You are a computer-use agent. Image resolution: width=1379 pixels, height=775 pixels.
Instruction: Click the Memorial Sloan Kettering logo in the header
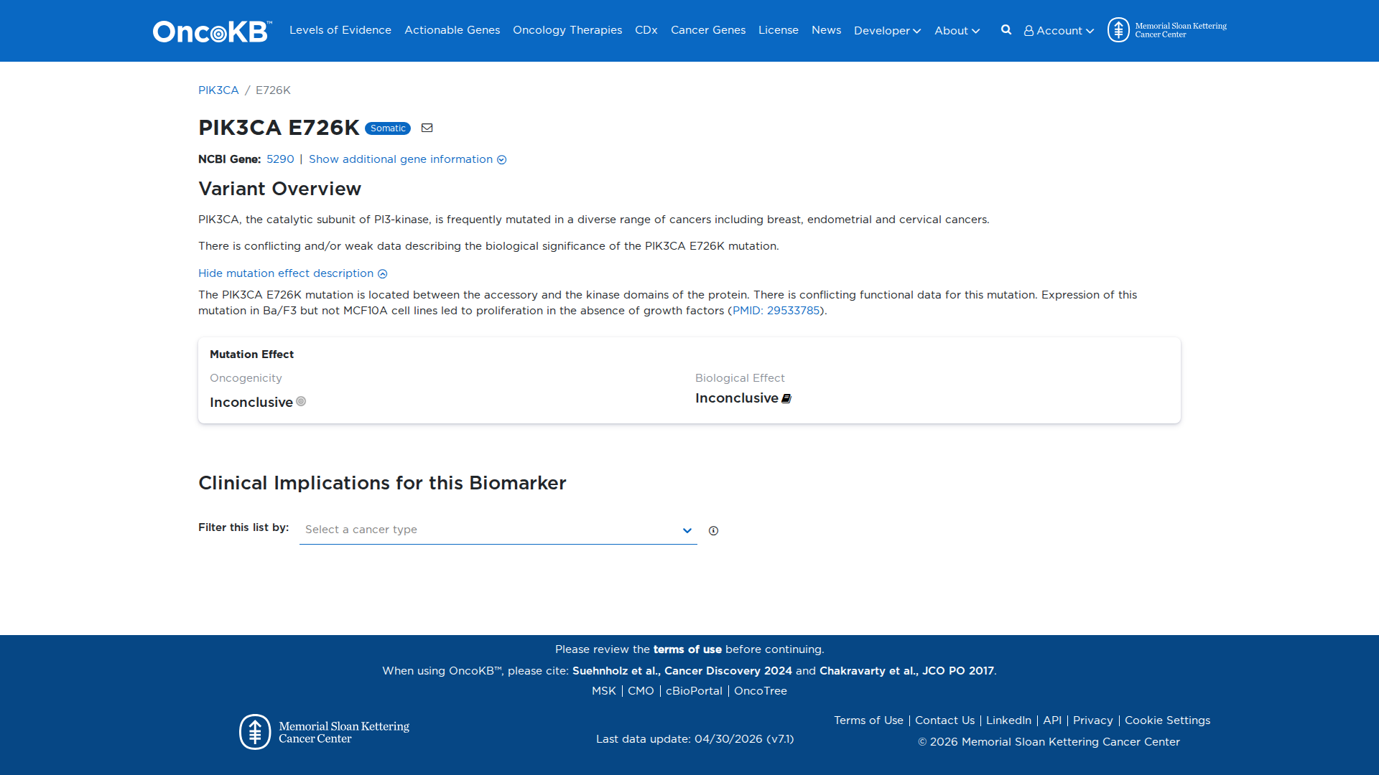coord(1166,30)
